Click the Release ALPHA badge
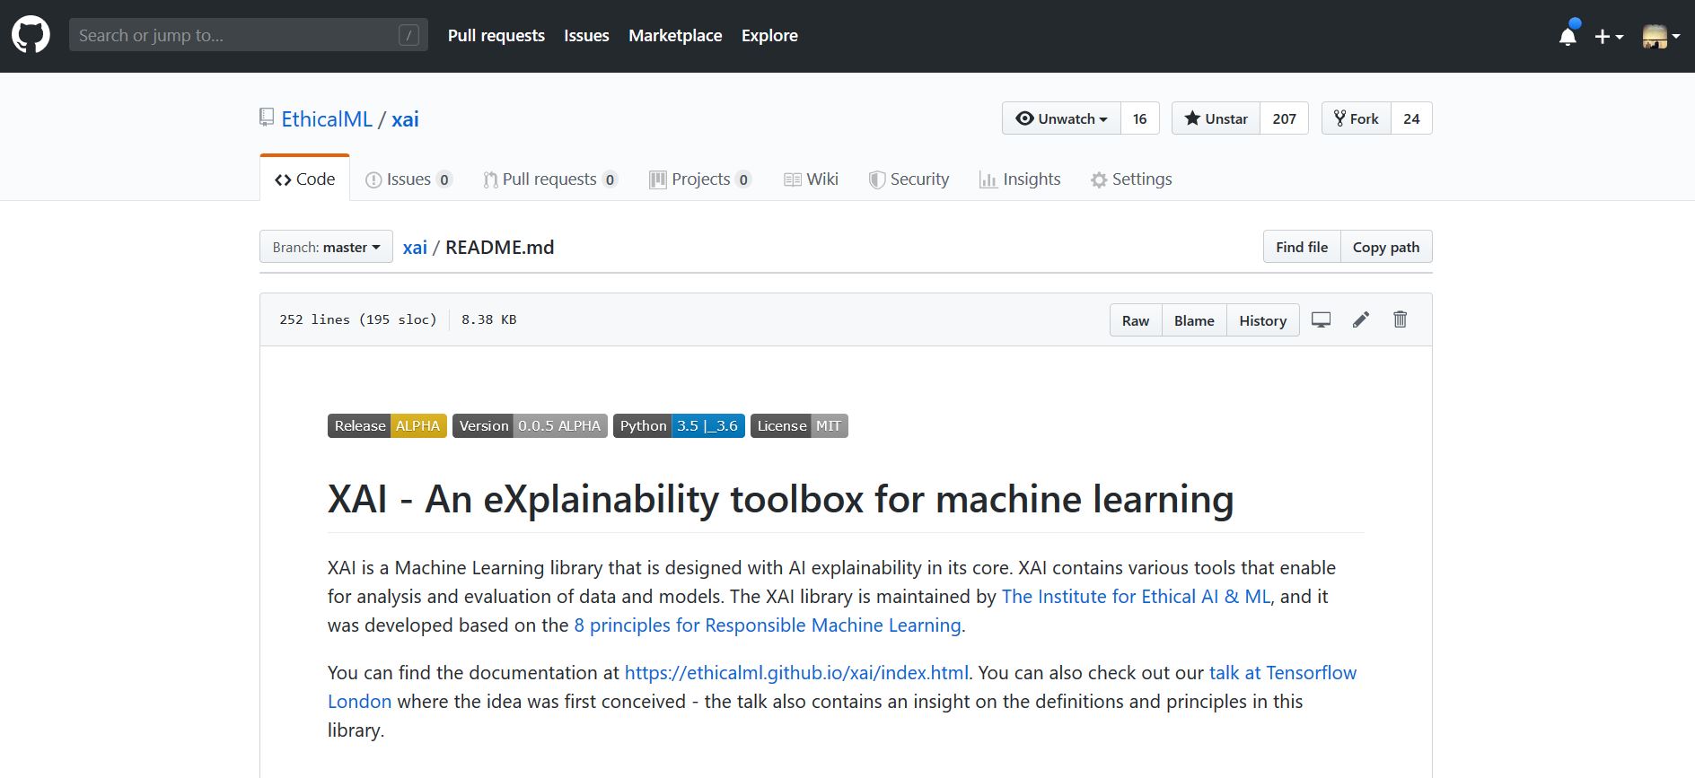The image size is (1695, 778). point(387,425)
